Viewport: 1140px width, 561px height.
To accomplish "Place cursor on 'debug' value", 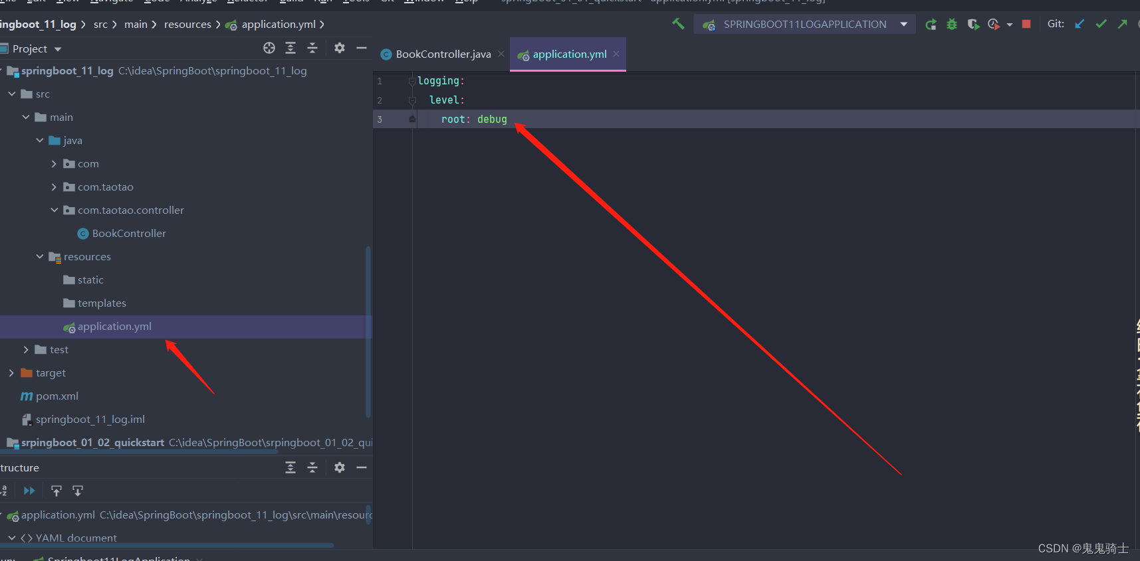I will click(x=492, y=120).
